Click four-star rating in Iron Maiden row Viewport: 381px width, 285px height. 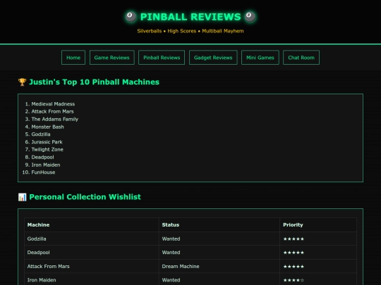click(294, 280)
